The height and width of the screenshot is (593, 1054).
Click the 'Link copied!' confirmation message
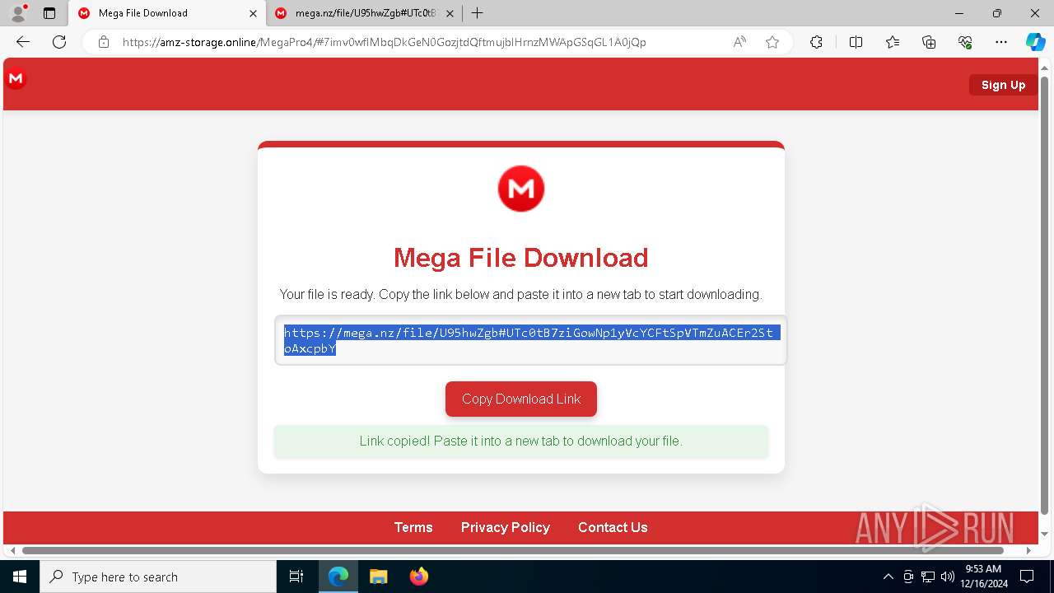[521, 441]
